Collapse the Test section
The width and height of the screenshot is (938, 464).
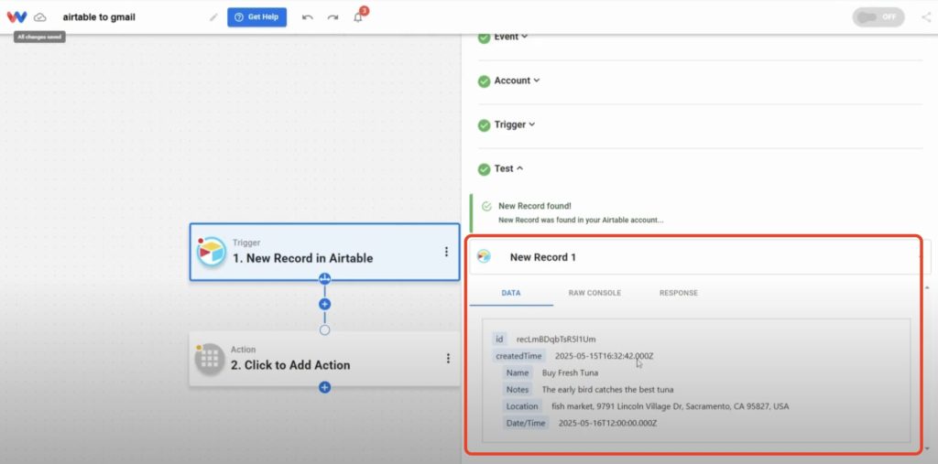(x=508, y=168)
